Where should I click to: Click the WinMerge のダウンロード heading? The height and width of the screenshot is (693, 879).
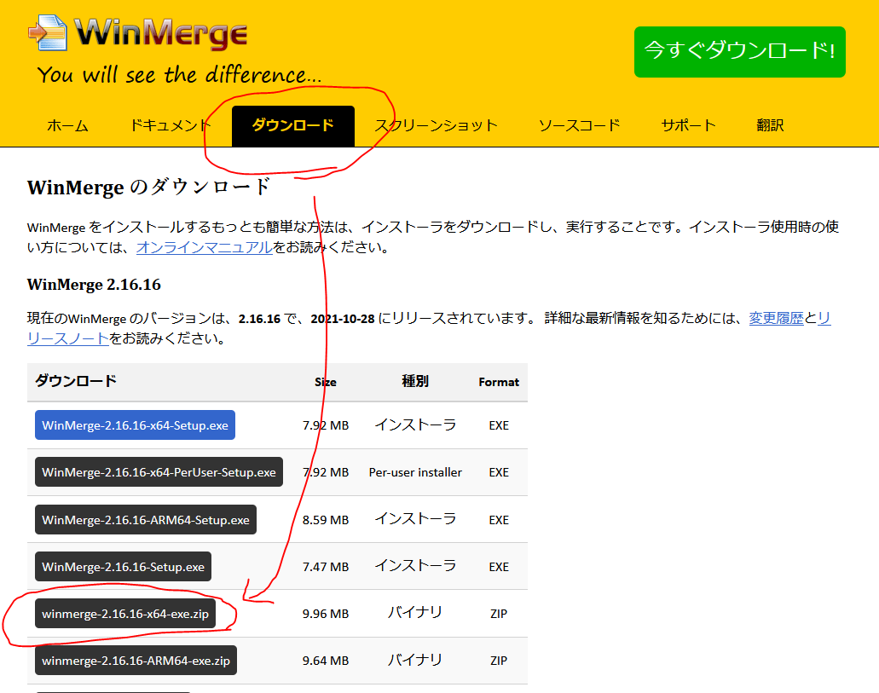click(x=149, y=188)
